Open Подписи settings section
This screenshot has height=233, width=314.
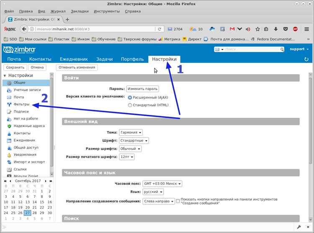(21, 111)
